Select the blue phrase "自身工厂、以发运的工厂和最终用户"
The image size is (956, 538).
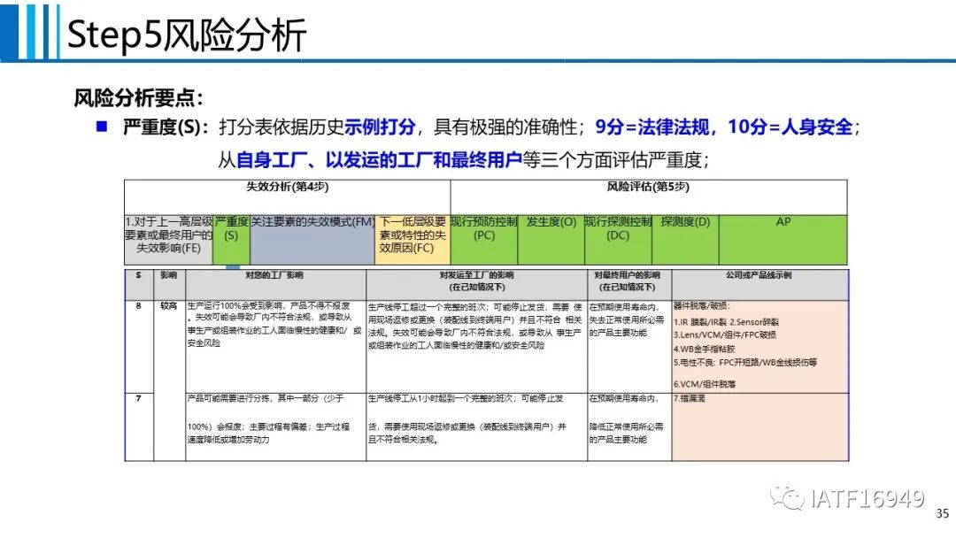pyautogui.click(x=379, y=160)
